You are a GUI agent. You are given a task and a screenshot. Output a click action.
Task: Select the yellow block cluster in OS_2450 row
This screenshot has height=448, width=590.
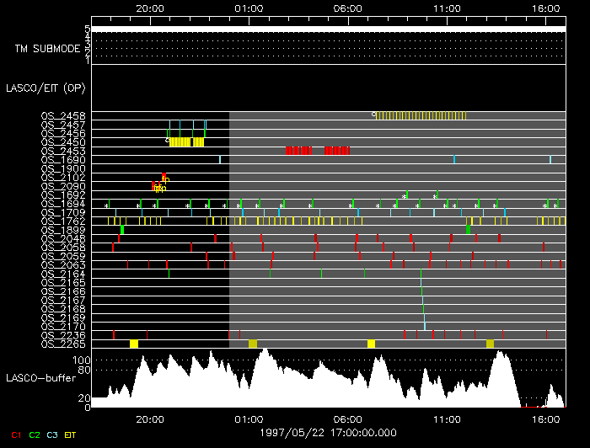(186, 142)
